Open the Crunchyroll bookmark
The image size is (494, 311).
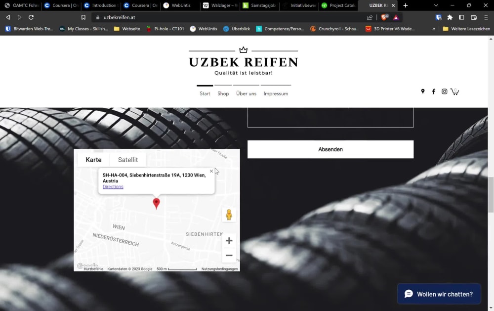coord(335,29)
